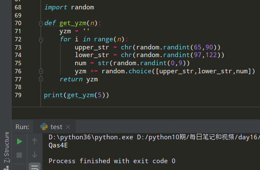Collapse the def get_yzm function fold marker
This screenshot has height=170, width=260.
[41, 23]
